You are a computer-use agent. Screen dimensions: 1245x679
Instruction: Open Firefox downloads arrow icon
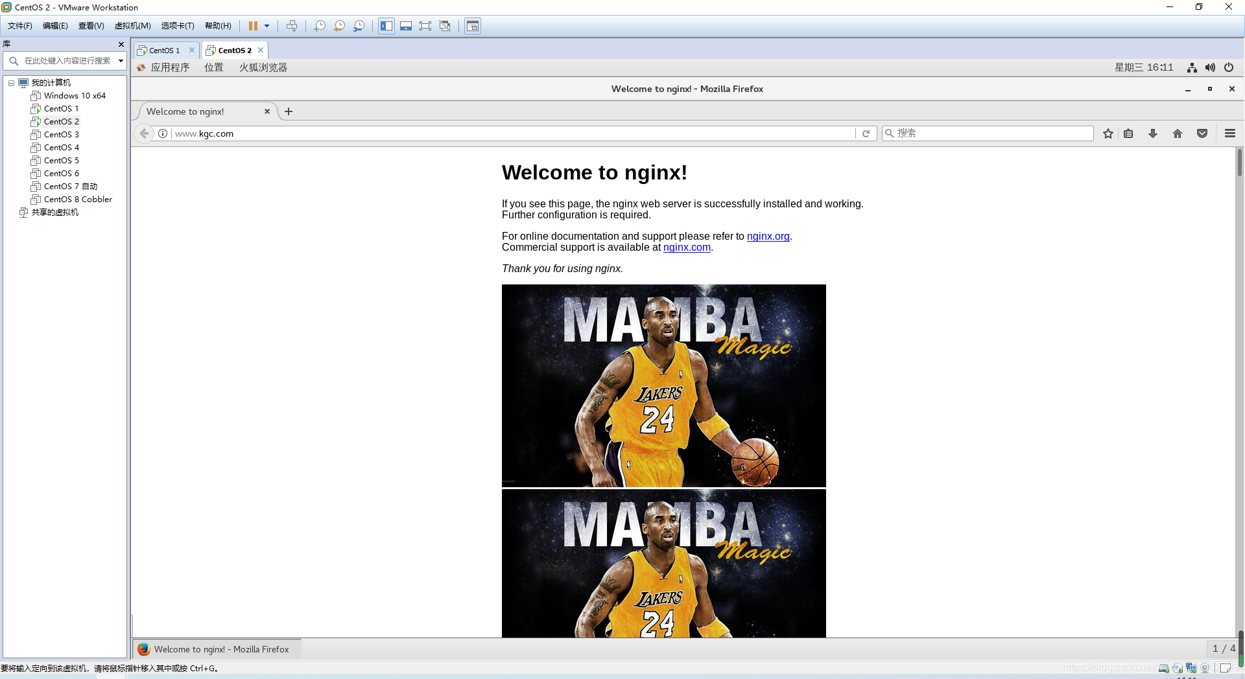(1153, 133)
